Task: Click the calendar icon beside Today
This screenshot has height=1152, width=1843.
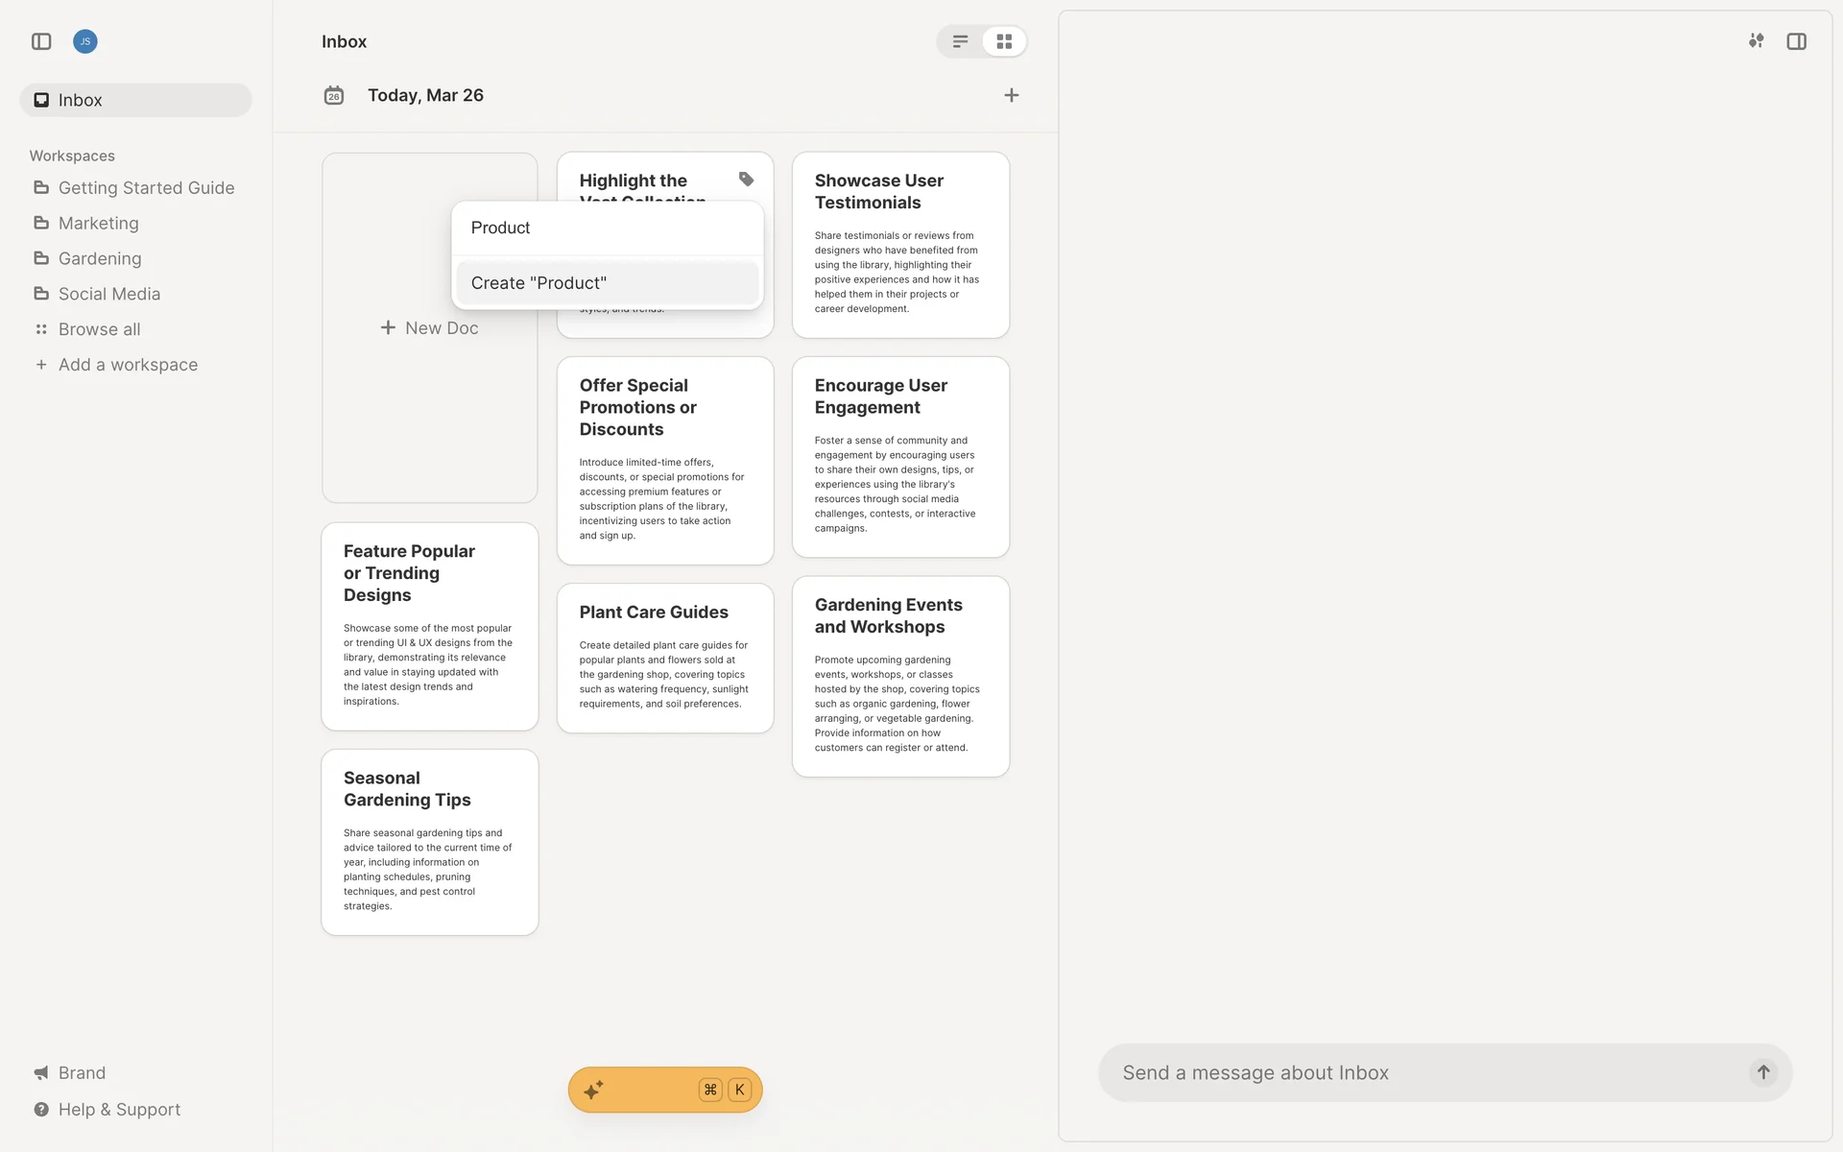Action: point(333,95)
